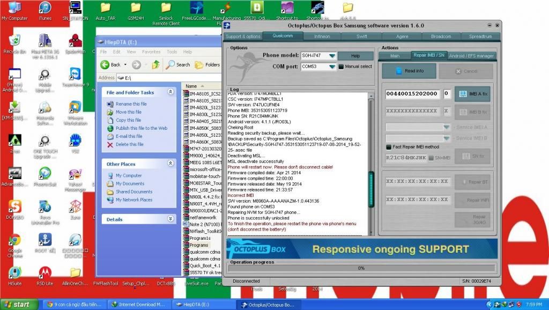Launch PhoenixSuit desktop icon

point(45,176)
